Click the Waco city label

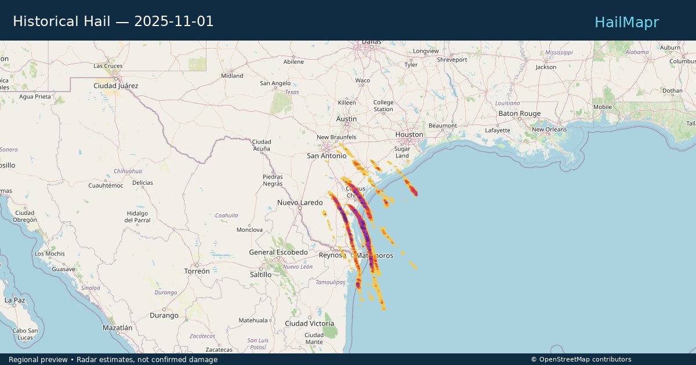click(362, 81)
